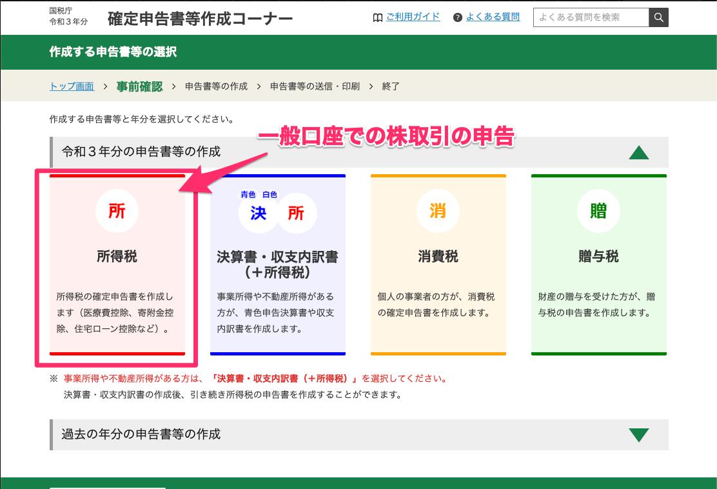
Task: Click the blue 決 settlement icon
Action: [x=259, y=213]
